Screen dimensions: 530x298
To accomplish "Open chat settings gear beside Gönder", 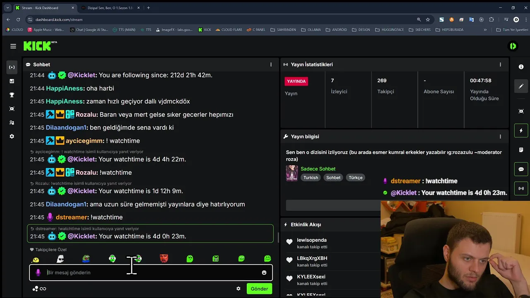I will click(x=238, y=288).
